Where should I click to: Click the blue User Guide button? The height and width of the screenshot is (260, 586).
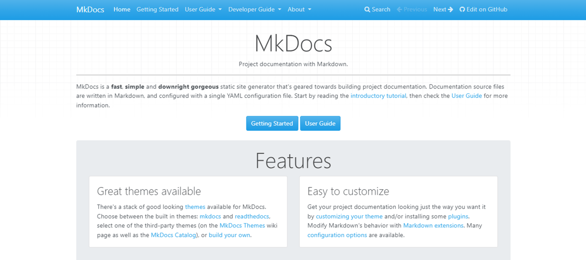(x=320, y=123)
